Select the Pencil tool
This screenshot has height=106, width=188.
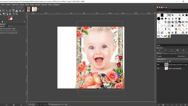click(x=23, y=11)
